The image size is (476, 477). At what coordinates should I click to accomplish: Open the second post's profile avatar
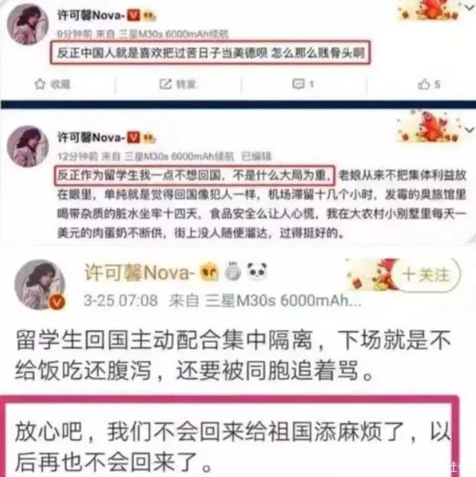click(28, 146)
